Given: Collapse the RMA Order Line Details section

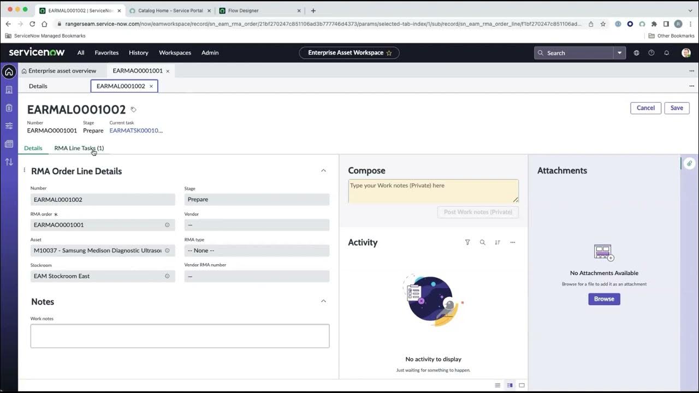Looking at the screenshot, I should 323,171.
